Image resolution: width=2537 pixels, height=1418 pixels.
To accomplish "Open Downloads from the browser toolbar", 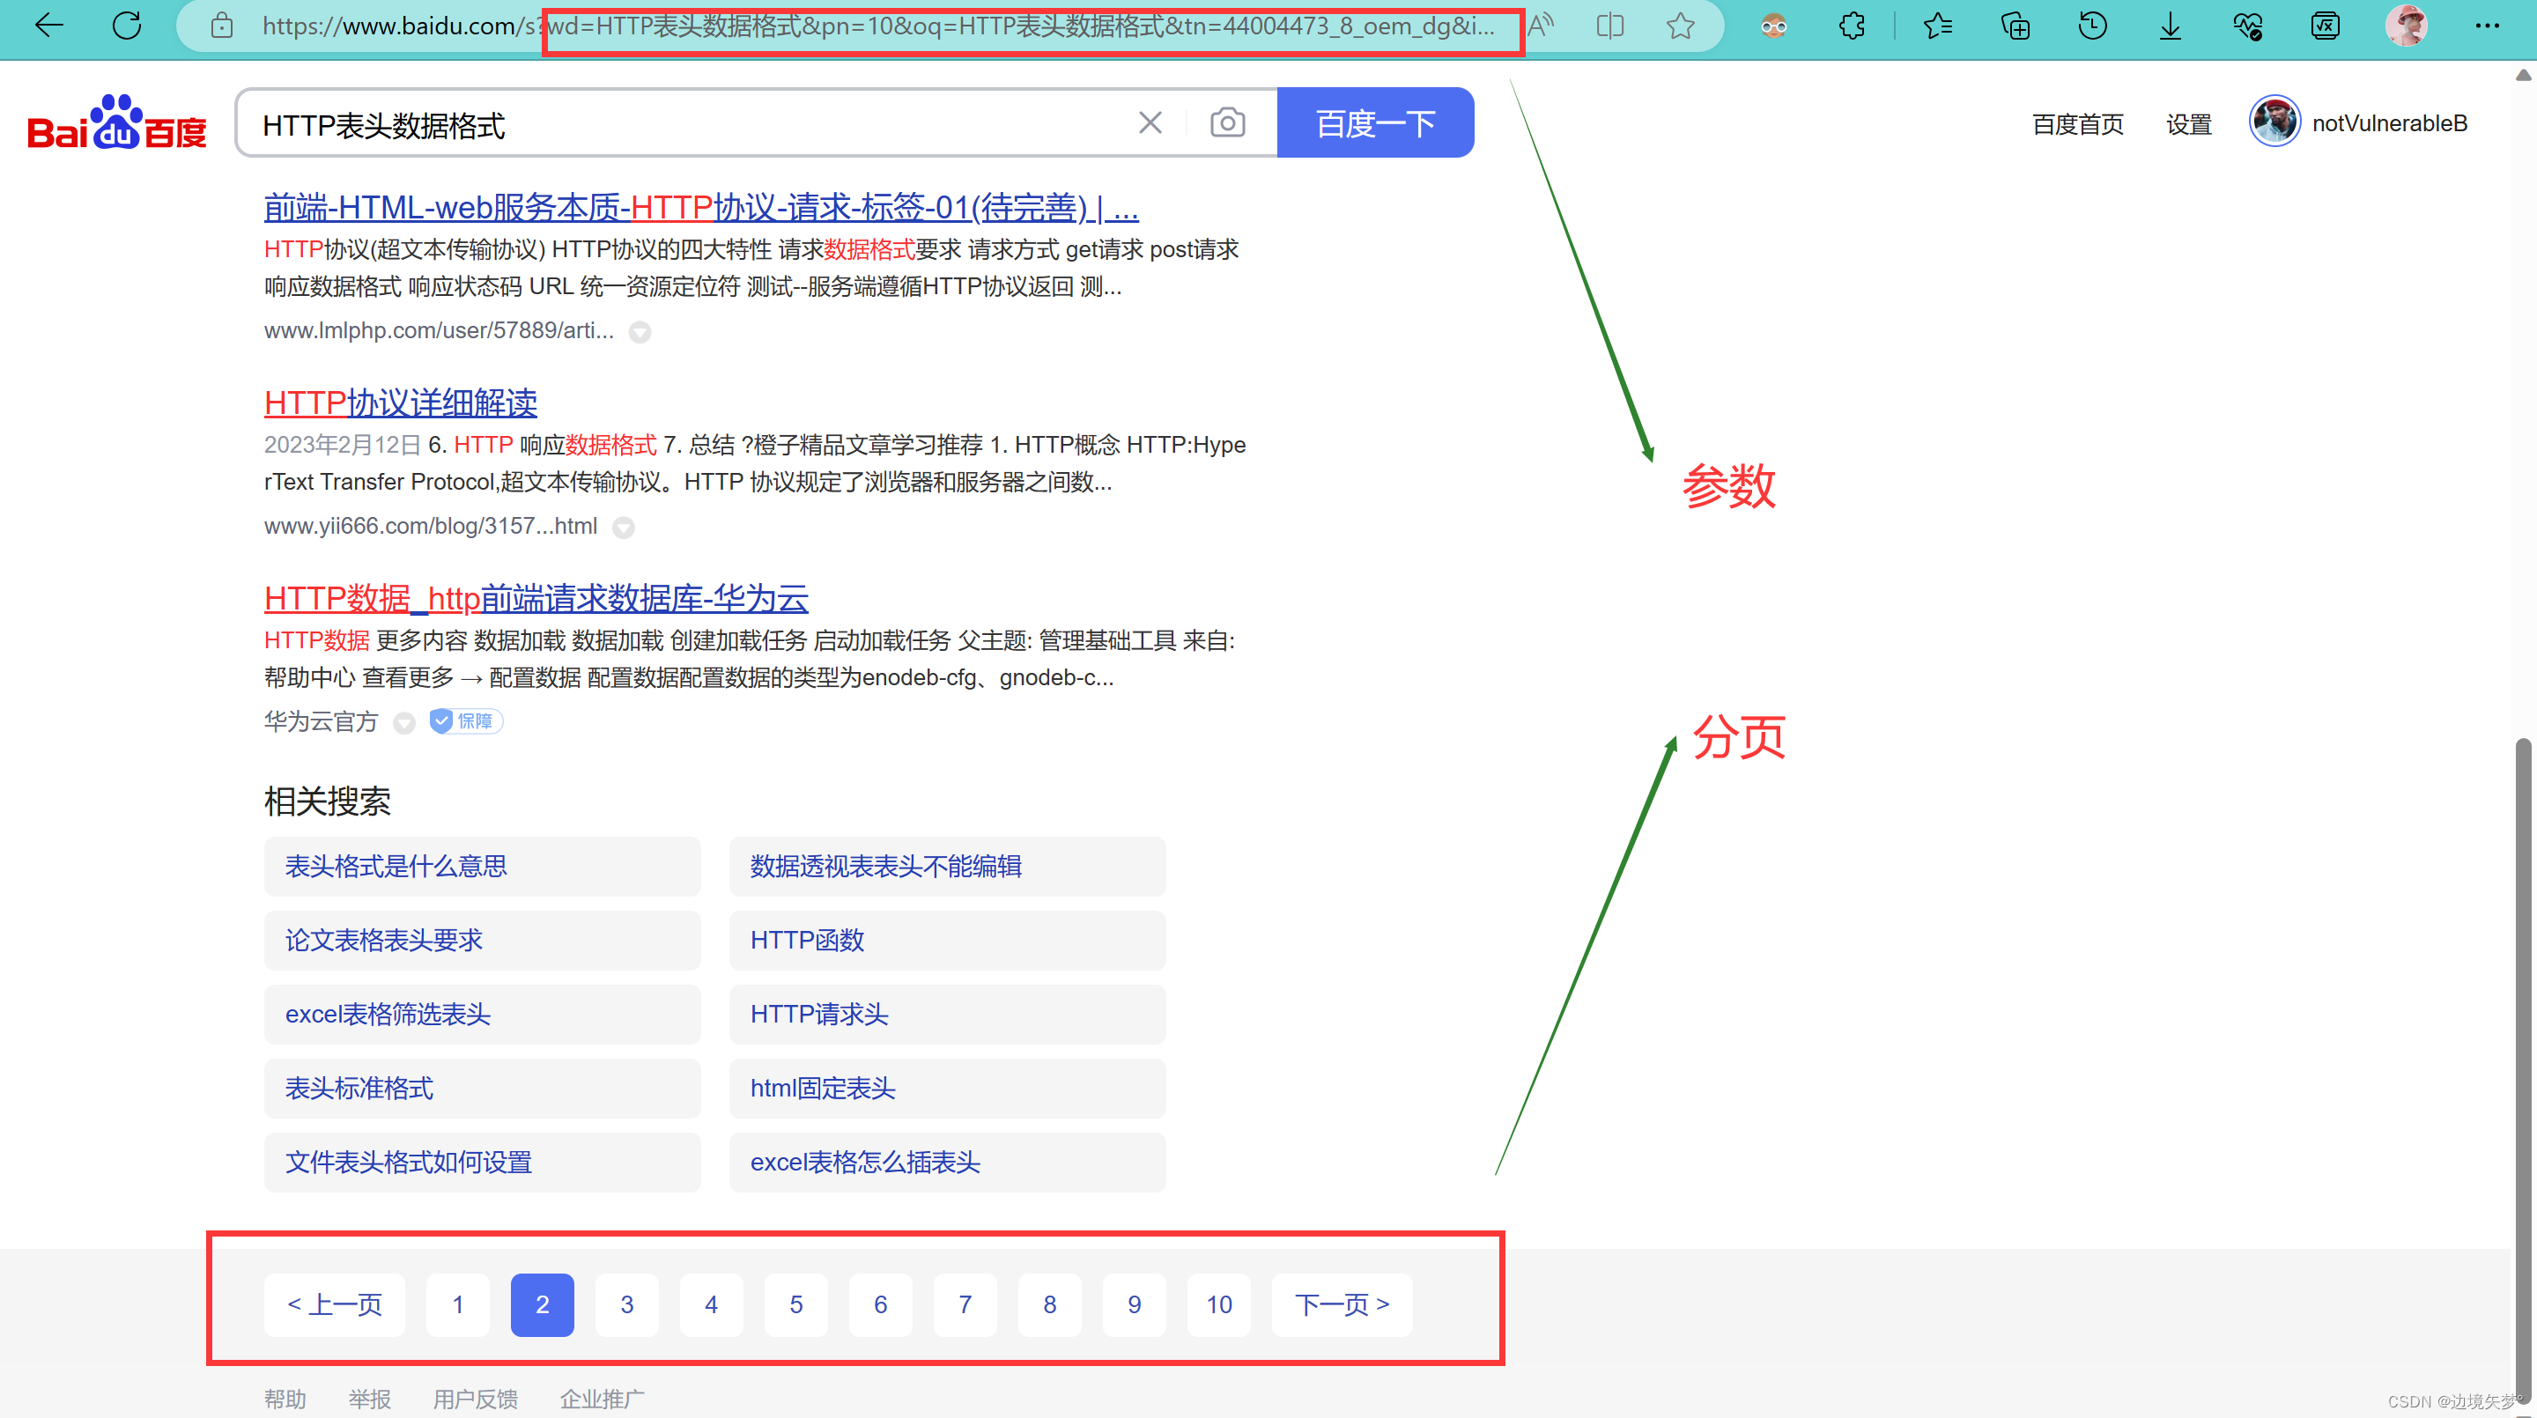I will 2169,26.
